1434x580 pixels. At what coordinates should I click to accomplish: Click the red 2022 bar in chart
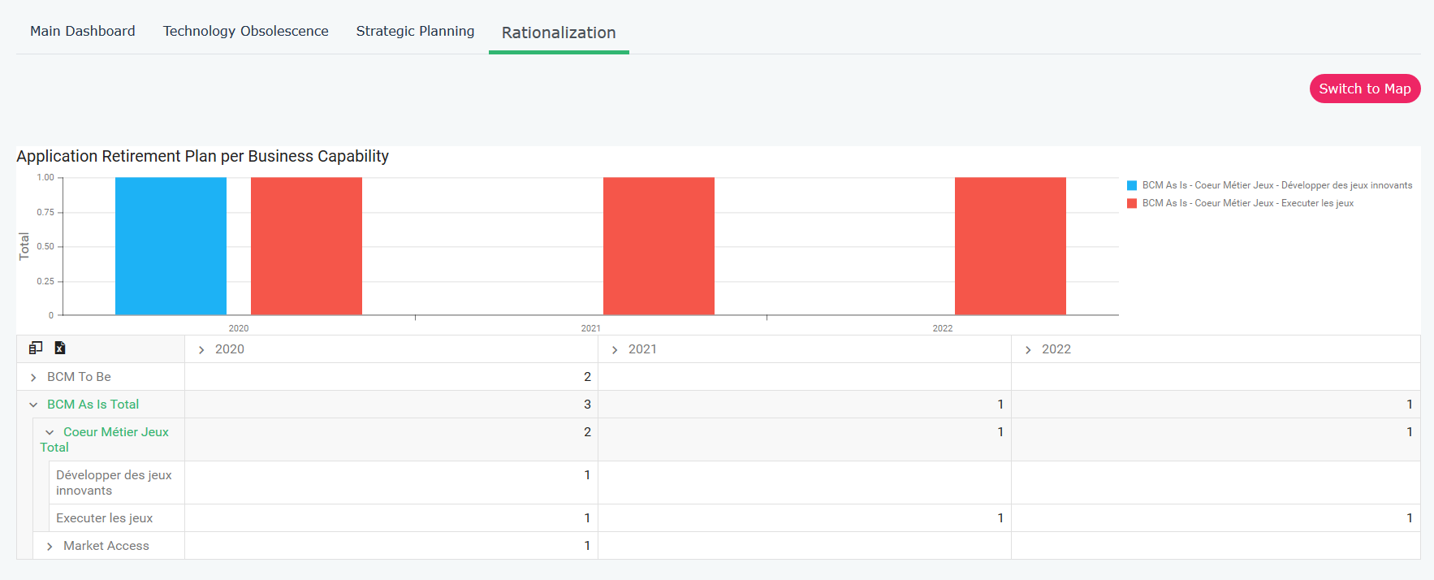tap(1010, 246)
